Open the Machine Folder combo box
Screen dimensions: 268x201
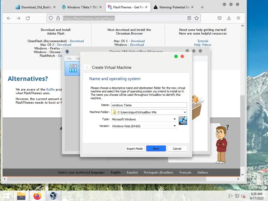pyautogui.click(x=149, y=112)
